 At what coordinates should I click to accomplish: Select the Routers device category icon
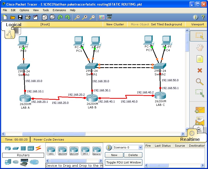[8, 148]
